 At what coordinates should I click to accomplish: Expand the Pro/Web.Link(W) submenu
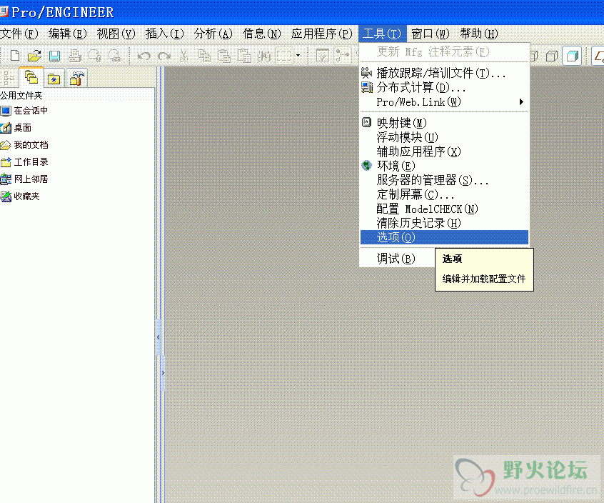point(444,102)
